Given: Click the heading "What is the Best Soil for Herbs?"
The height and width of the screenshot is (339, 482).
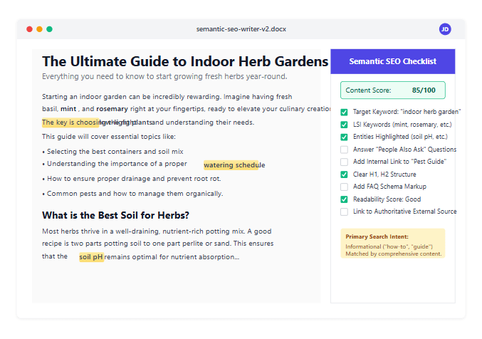Looking at the screenshot, I should coord(115,215).
